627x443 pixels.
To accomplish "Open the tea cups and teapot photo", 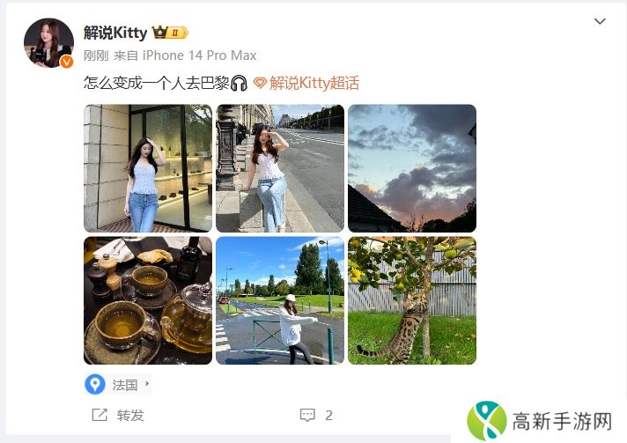I will tap(148, 300).
